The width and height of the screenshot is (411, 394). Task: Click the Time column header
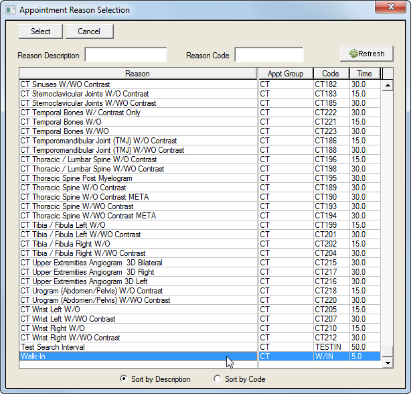click(365, 74)
